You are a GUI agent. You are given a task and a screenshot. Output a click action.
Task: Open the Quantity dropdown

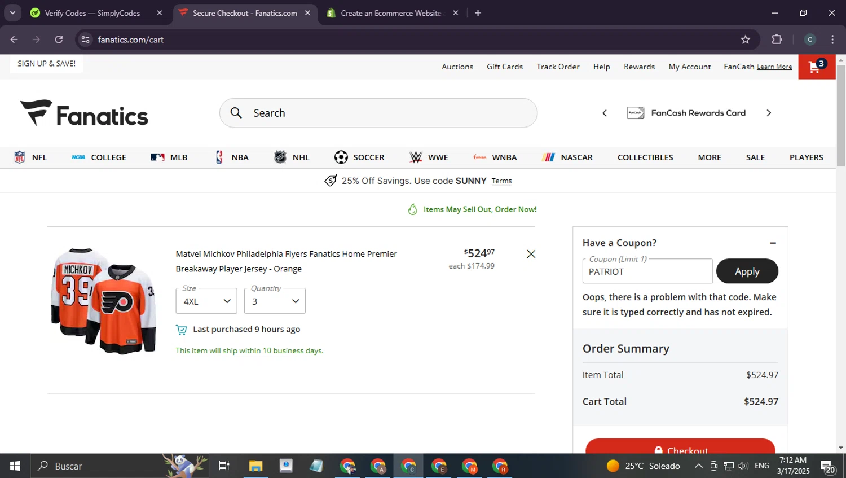click(275, 301)
